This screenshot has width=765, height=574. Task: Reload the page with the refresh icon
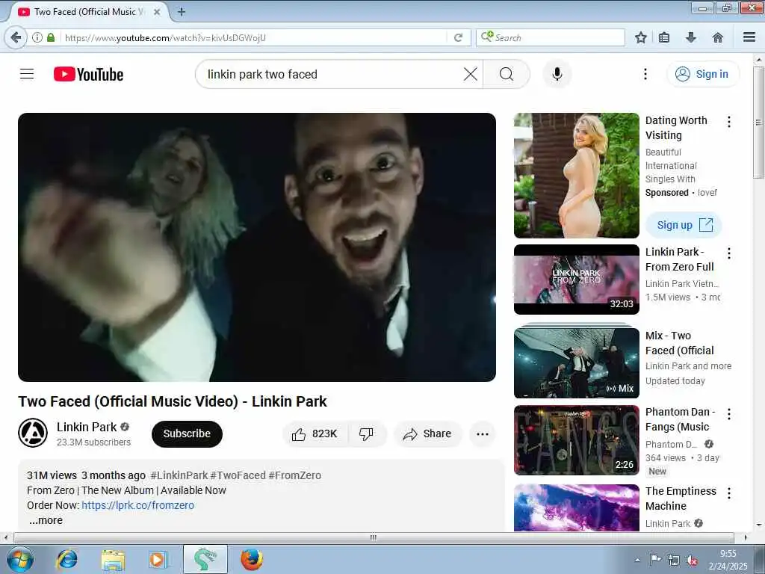tap(458, 37)
